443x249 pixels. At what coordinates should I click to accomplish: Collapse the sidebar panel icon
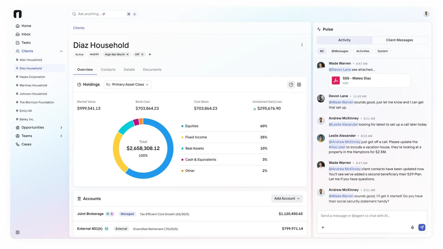tap(17, 232)
